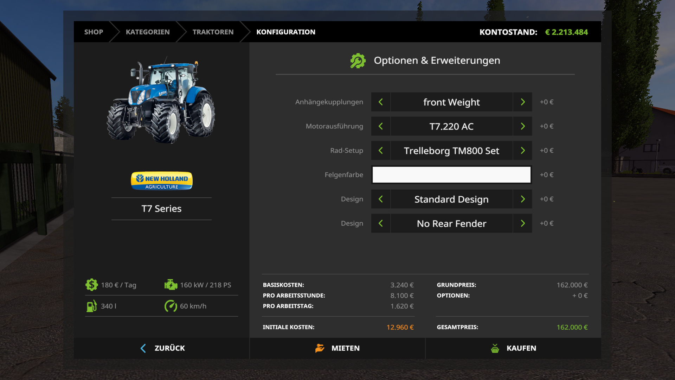Click the engine power icon
Viewport: 675px width, 380px height.
(171, 285)
